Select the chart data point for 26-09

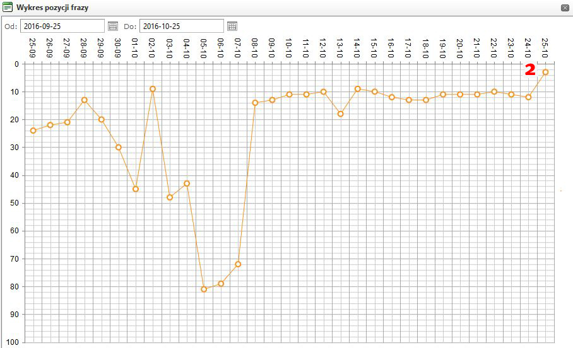click(x=50, y=125)
